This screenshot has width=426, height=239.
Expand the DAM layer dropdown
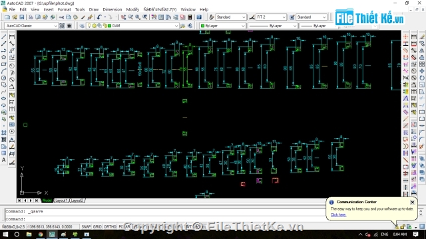(176, 26)
